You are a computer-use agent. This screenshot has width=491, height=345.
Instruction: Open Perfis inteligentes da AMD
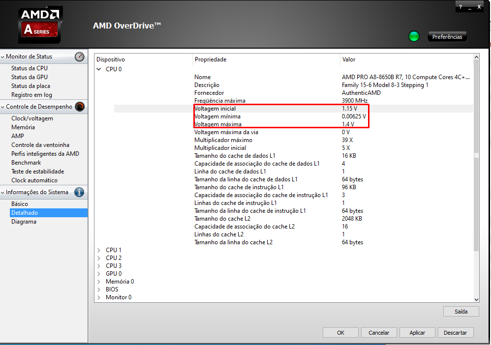point(45,153)
